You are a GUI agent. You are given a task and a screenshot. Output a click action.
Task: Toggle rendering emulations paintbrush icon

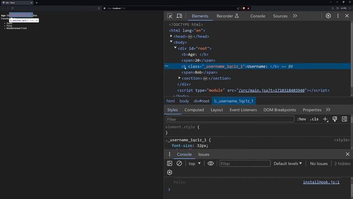tap(335, 119)
